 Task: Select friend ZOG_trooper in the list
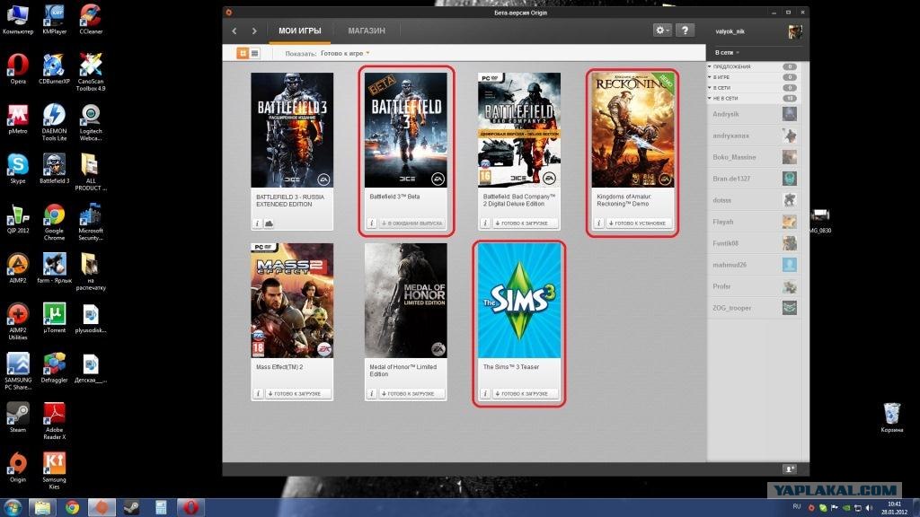pyautogui.click(x=754, y=308)
